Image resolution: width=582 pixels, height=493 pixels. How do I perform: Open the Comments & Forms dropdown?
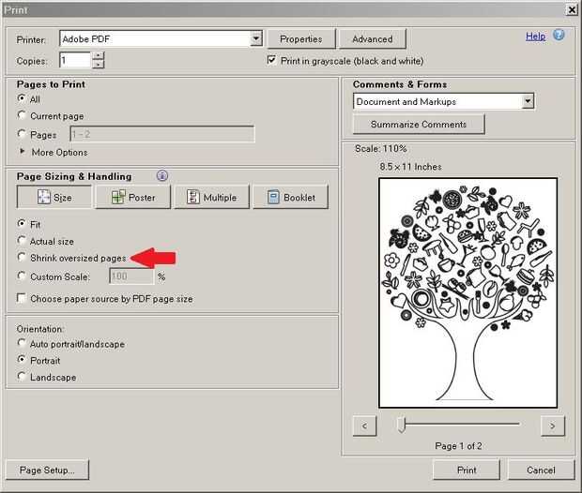pyautogui.click(x=528, y=101)
